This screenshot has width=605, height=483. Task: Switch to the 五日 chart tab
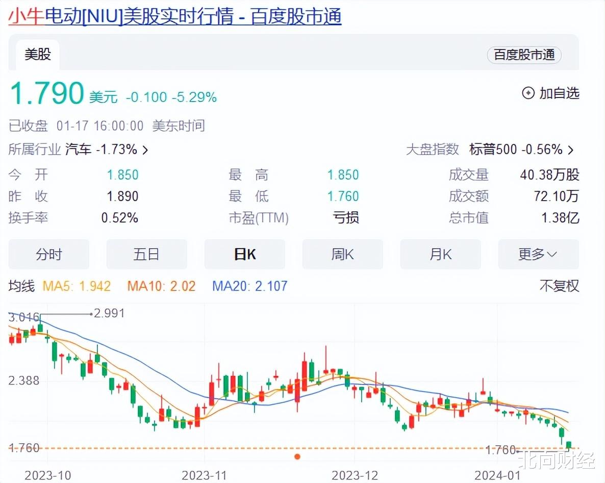(x=146, y=254)
